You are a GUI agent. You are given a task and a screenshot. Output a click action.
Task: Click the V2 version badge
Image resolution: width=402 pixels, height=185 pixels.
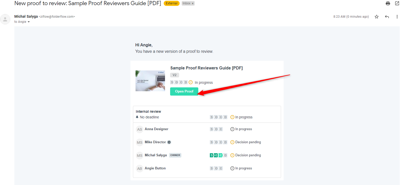[x=174, y=75]
